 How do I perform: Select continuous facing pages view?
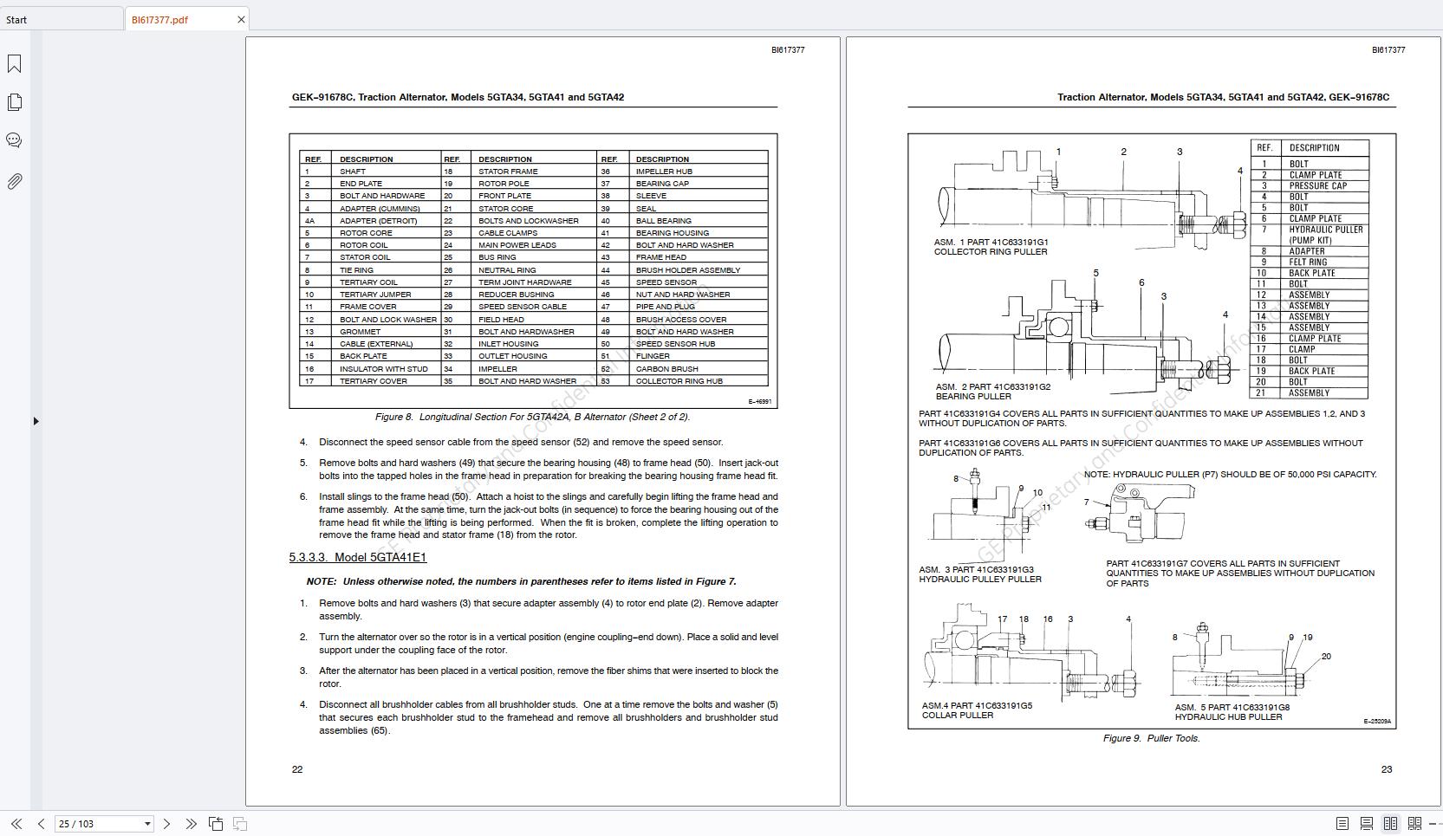(x=1415, y=824)
